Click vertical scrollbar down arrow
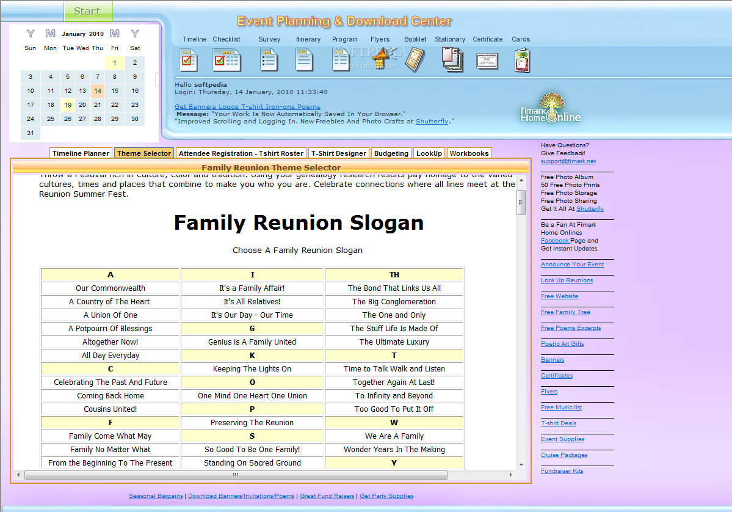 521,465
